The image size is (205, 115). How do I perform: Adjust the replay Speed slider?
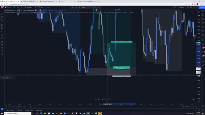[89, 7]
